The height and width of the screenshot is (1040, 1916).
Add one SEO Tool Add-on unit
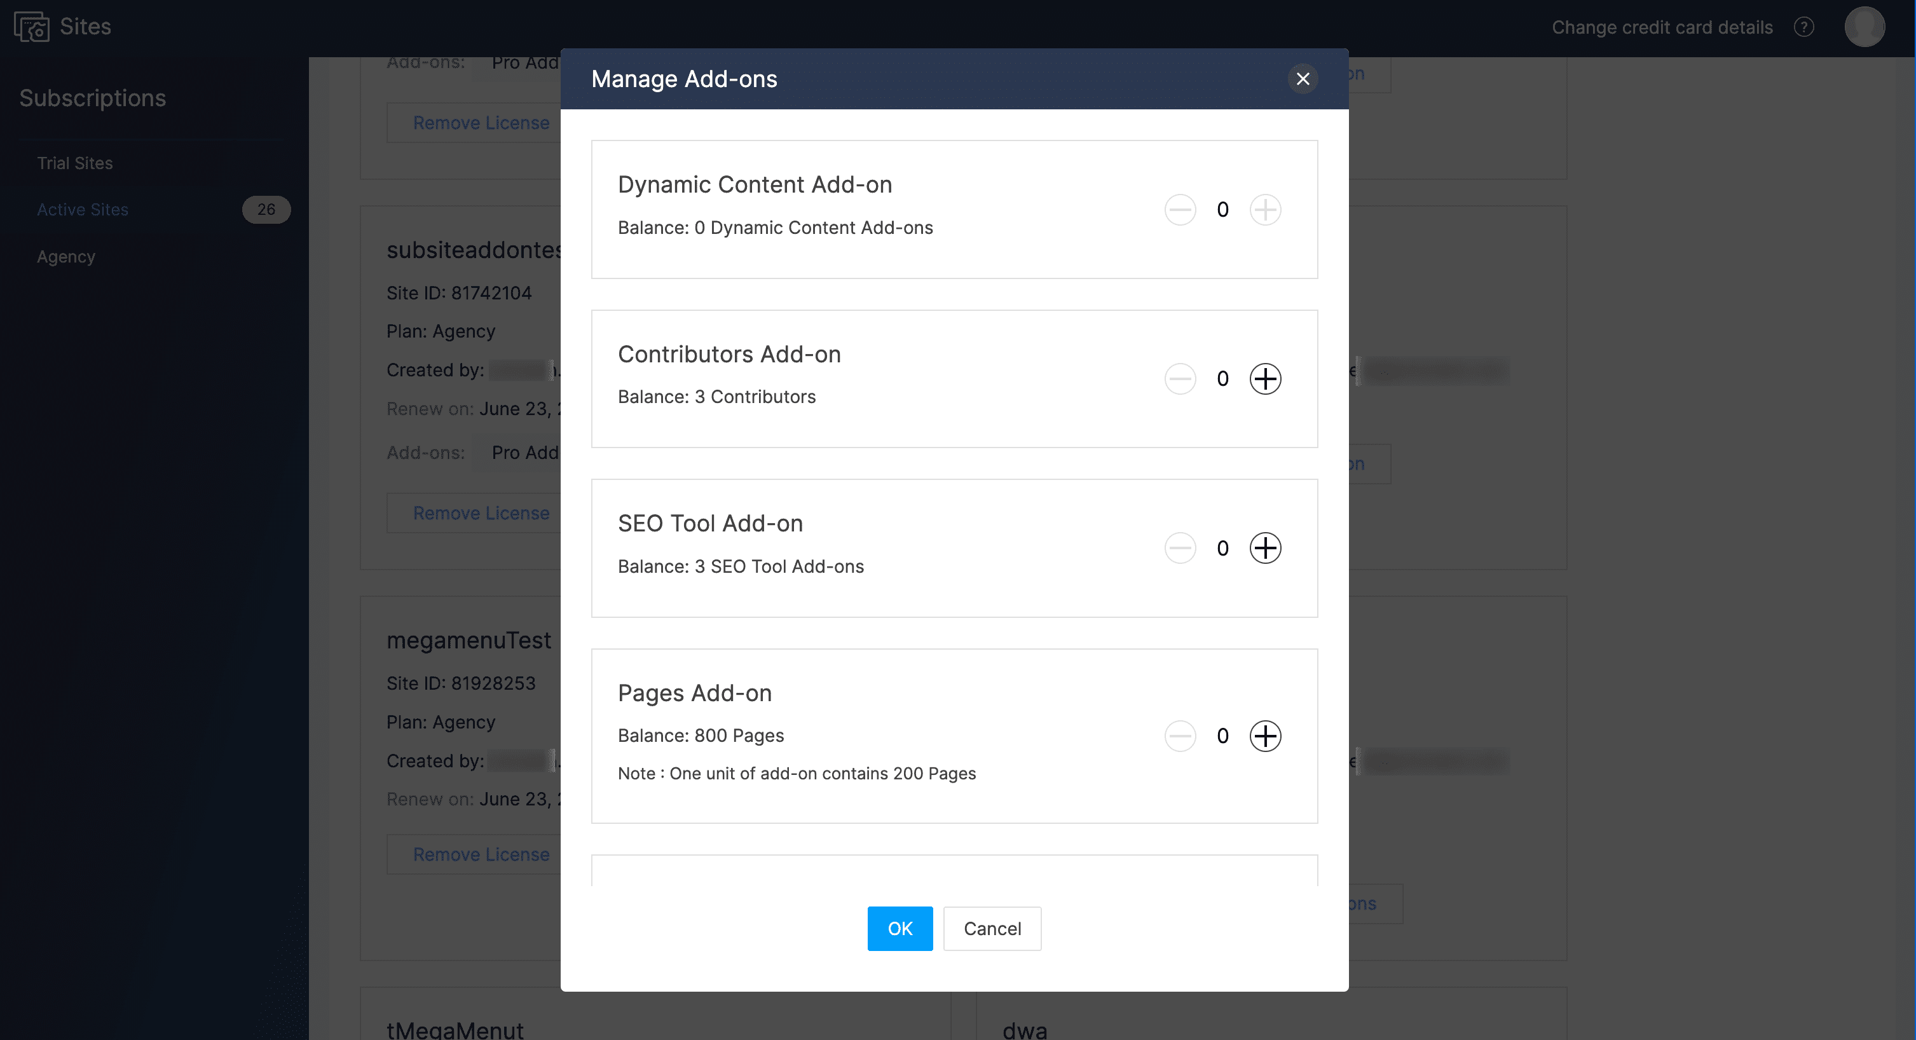[1264, 548]
